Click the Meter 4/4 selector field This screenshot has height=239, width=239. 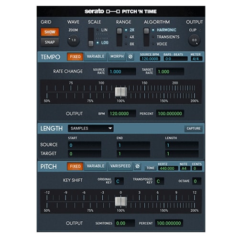click(x=196, y=59)
